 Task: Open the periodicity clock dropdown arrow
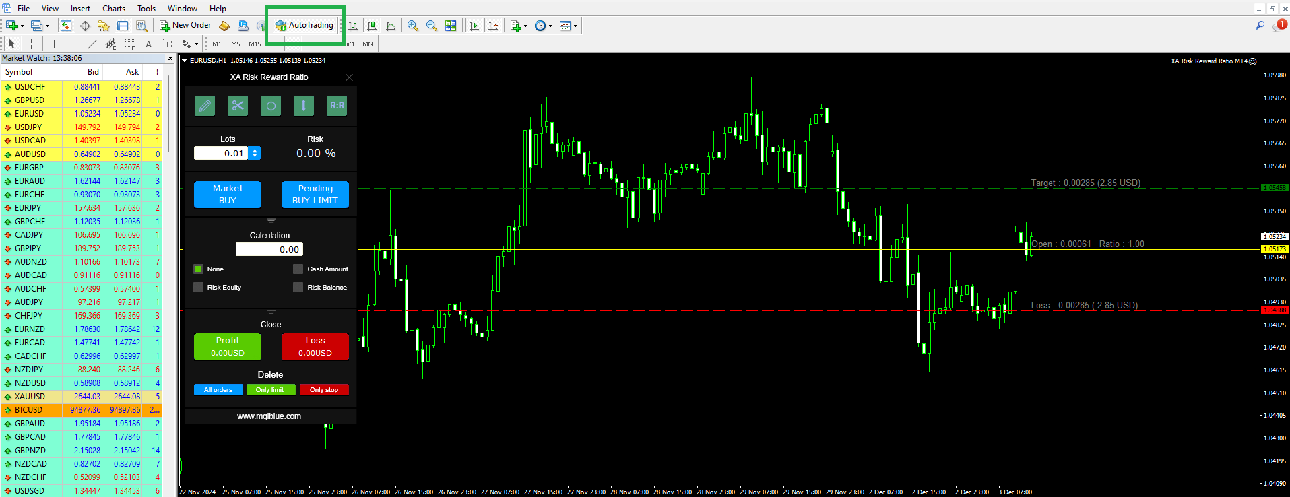pos(550,26)
